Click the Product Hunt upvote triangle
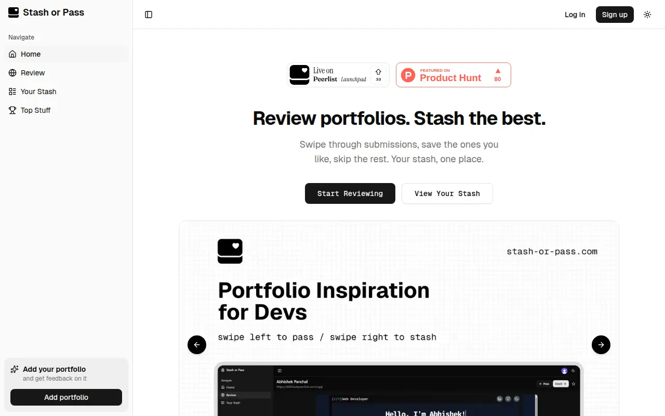The width and height of the screenshot is (665, 416). tap(498, 71)
